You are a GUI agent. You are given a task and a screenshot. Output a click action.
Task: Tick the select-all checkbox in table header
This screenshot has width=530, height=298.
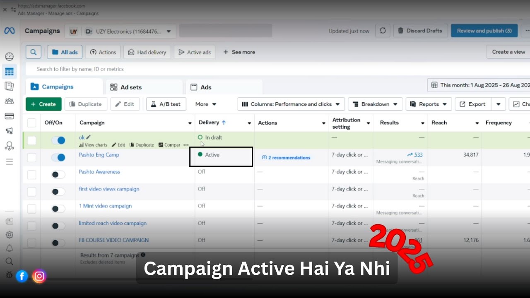[x=31, y=123]
